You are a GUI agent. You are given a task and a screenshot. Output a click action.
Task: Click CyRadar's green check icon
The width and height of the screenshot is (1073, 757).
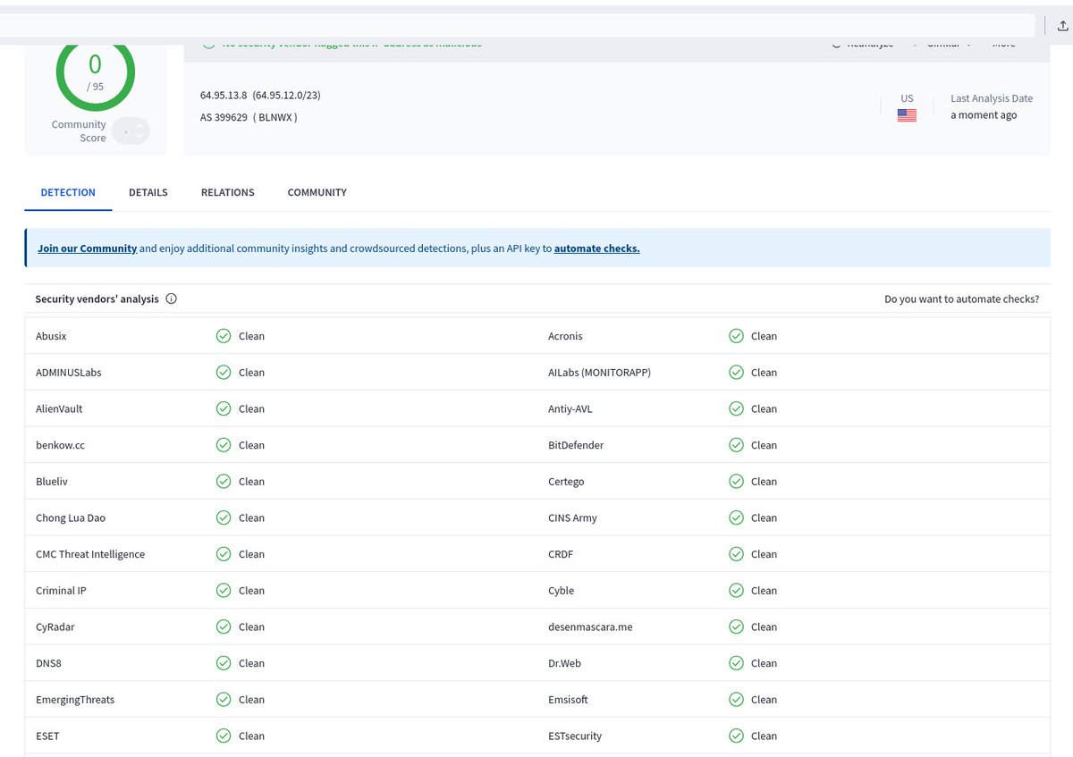pyautogui.click(x=224, y=627)
